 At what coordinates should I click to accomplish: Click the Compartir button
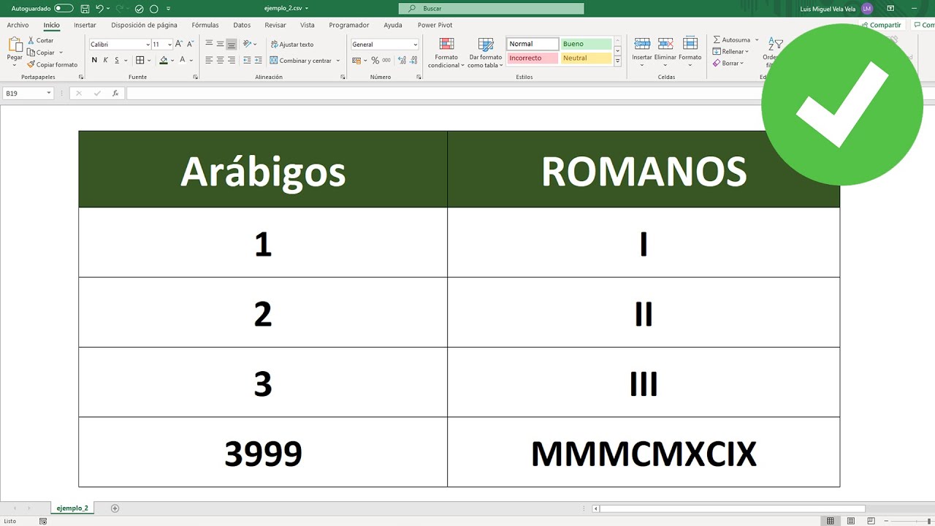[x=881, y=24]
